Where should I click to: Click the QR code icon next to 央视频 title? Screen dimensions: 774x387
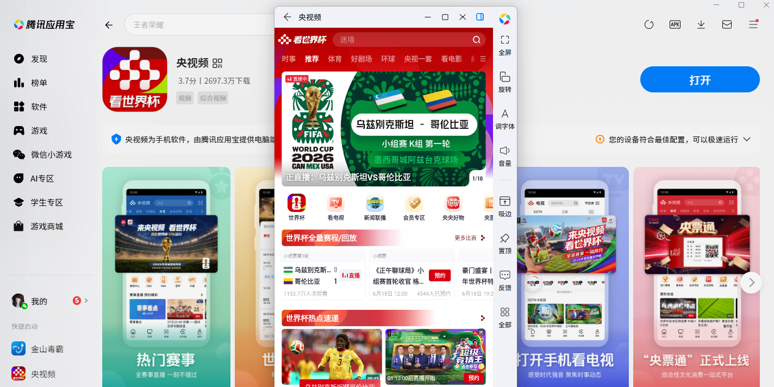pos(217,63)
